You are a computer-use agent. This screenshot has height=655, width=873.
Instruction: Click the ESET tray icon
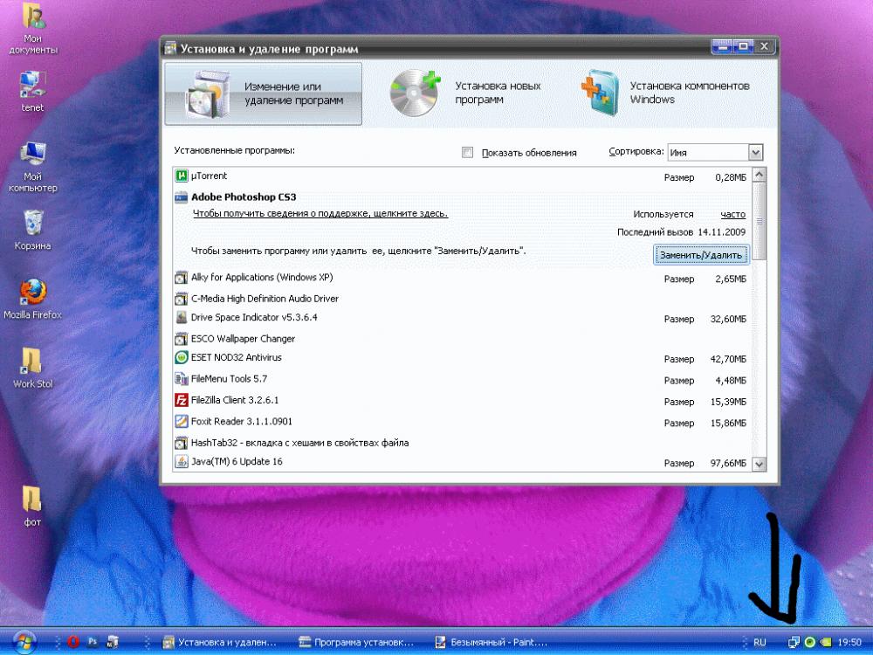coord(810,642)
